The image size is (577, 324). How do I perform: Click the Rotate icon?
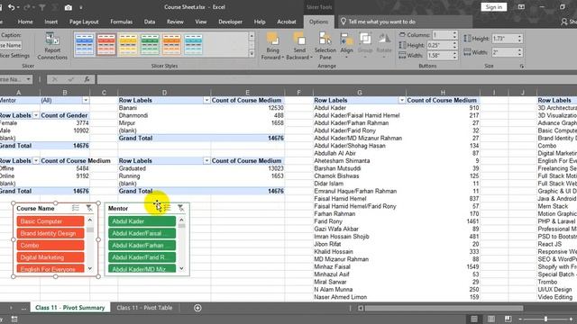pyautogui.click(x=384, y=38)
